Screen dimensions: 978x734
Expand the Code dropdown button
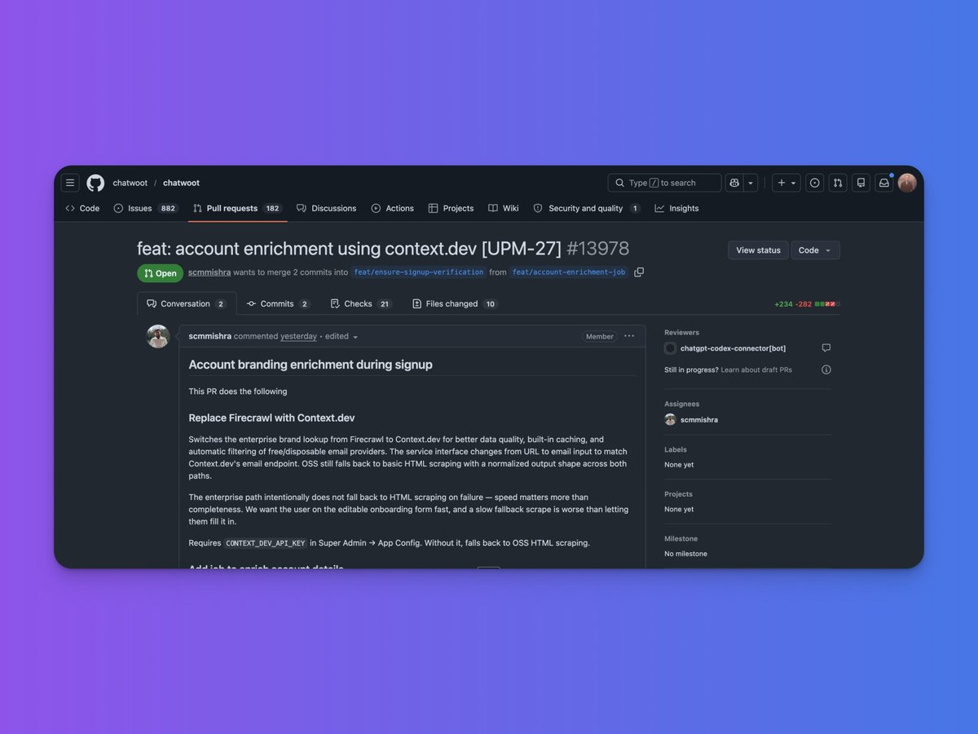(815, 250)
